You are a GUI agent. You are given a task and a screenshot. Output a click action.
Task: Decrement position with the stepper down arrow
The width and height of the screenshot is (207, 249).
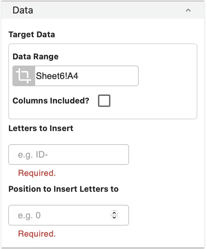[115, 218]
